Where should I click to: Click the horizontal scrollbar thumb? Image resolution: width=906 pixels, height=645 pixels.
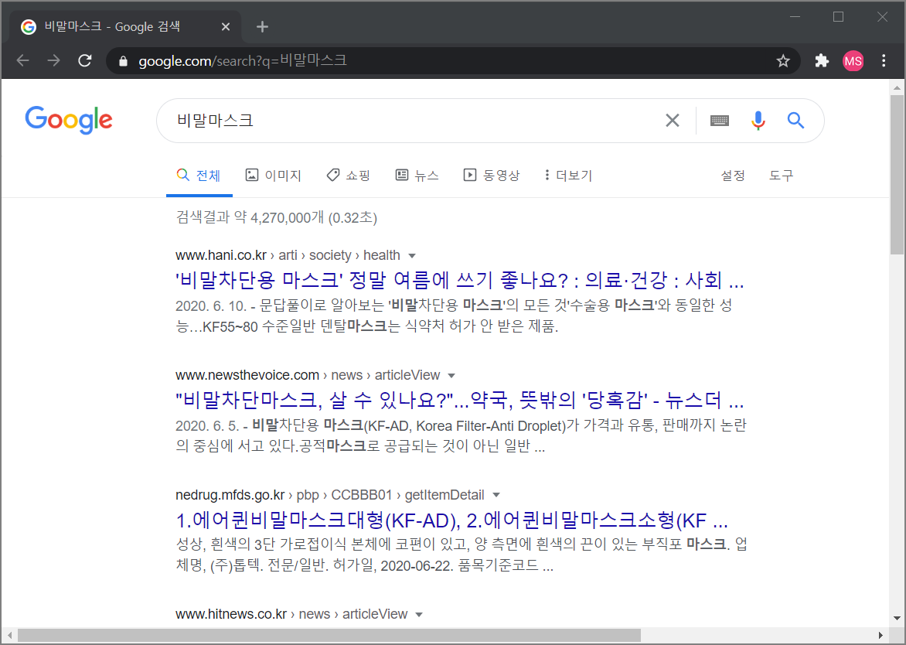[x=329, y=635]
